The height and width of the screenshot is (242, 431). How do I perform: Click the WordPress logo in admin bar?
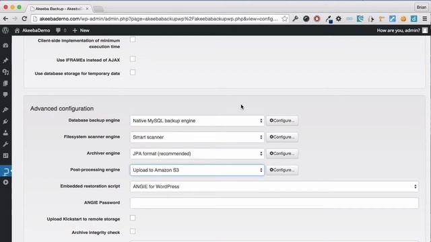(x=5, y=30)
